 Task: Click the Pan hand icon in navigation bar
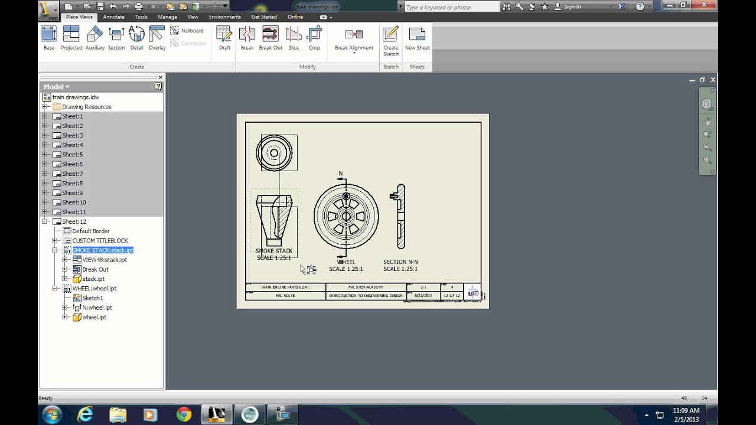click(x=707, y=121)
